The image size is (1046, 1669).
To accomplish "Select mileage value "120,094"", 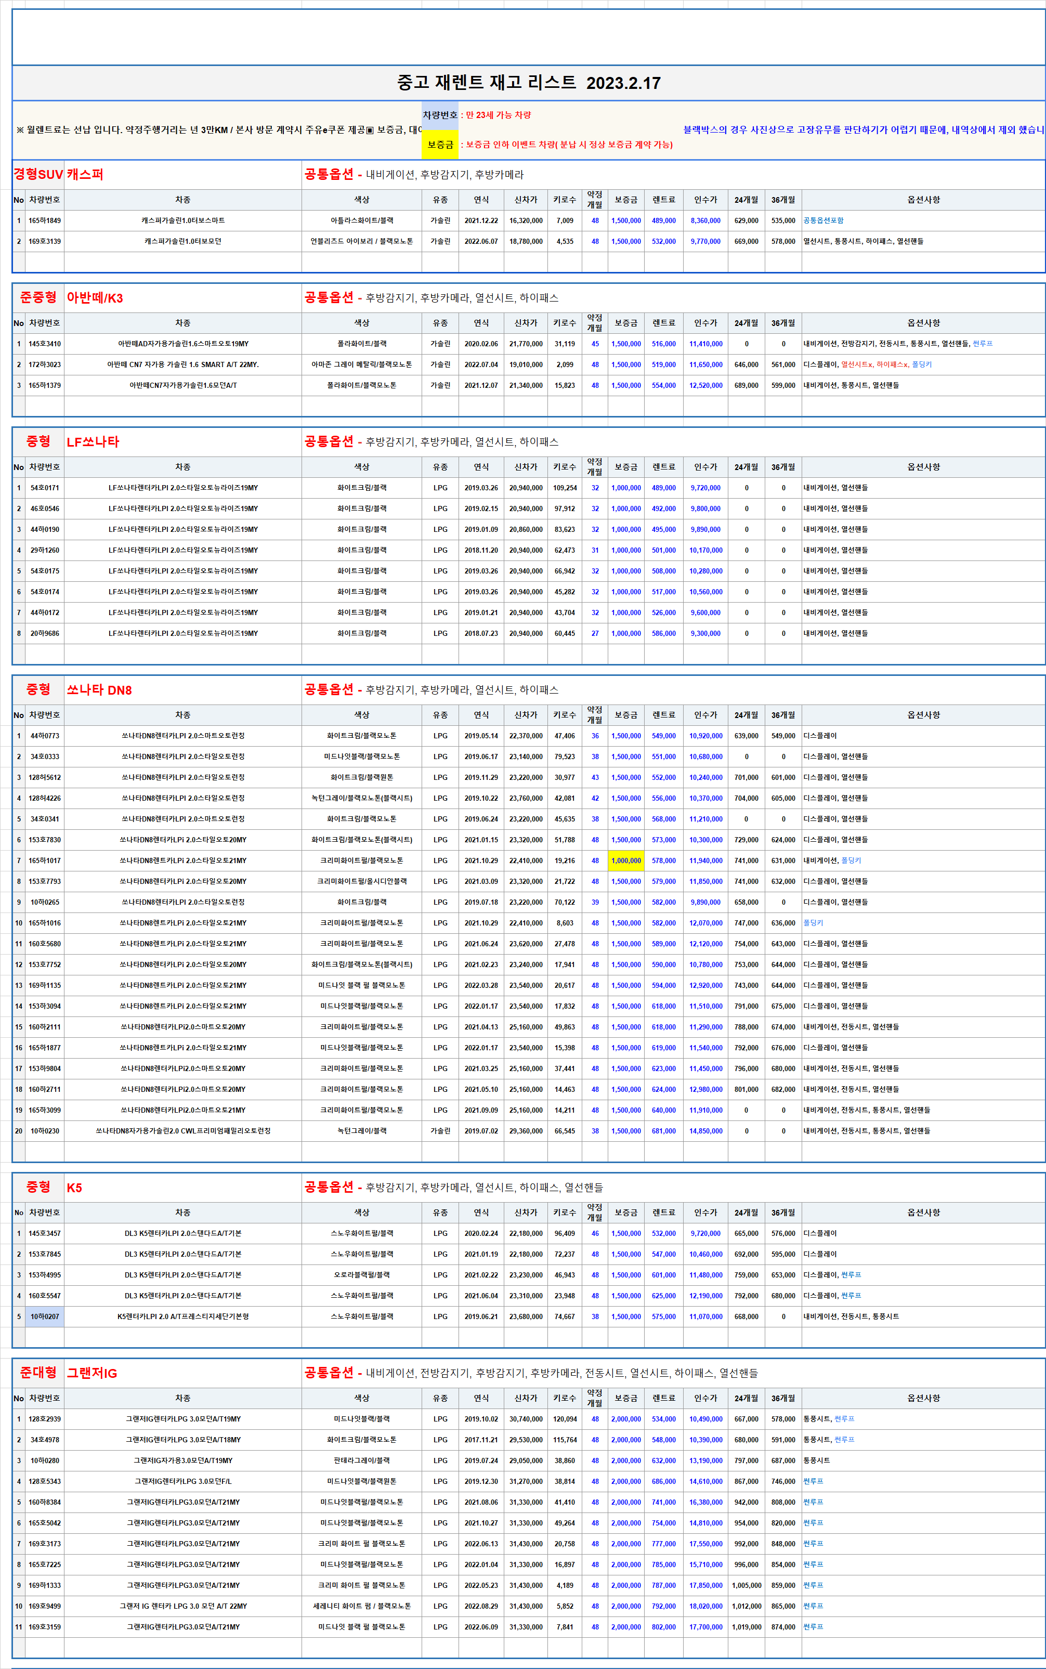I will [565, 1418].
